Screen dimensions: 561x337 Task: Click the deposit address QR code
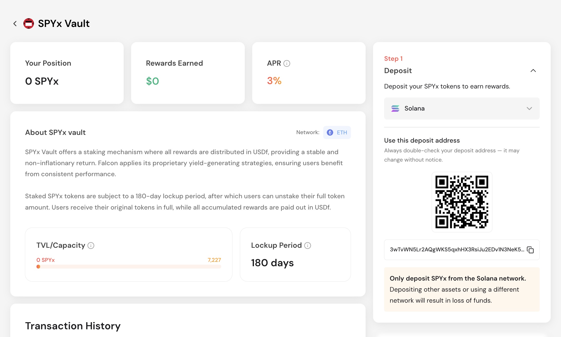tap(462, 202)
